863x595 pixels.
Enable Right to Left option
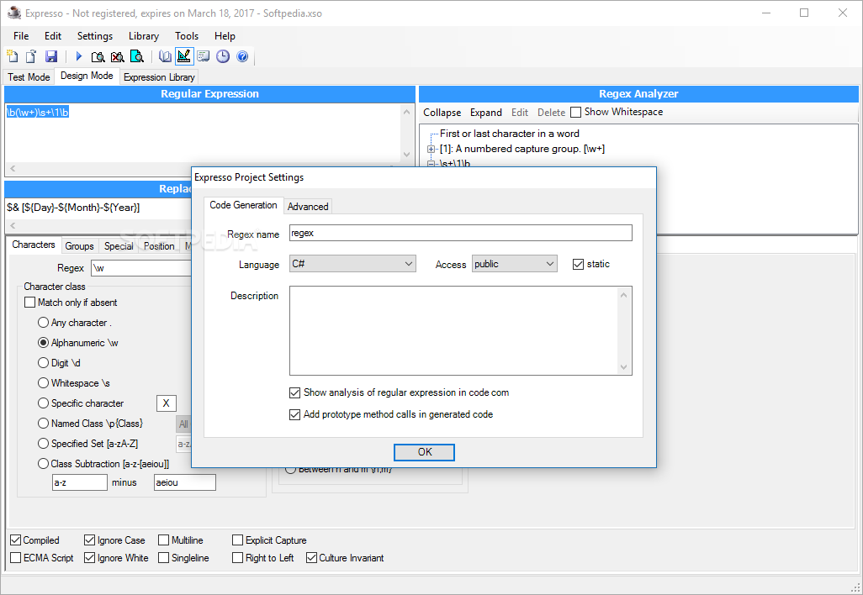(x=238, y=558)
